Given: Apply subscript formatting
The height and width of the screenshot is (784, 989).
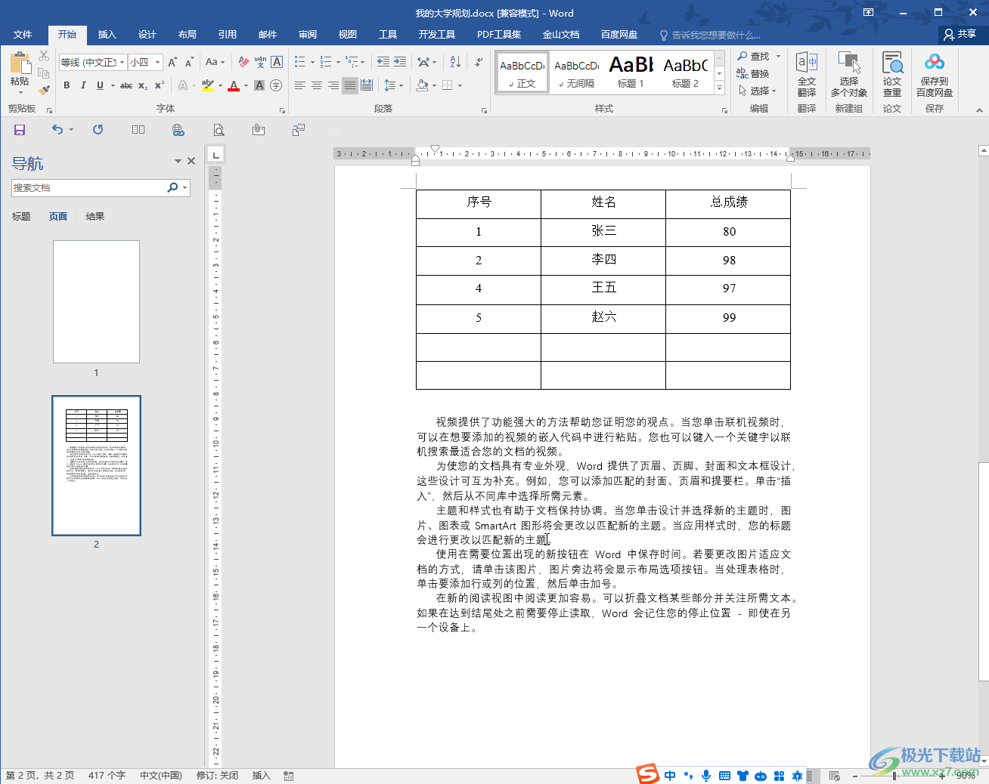Looking at the screenshot, I should point(143,85).
